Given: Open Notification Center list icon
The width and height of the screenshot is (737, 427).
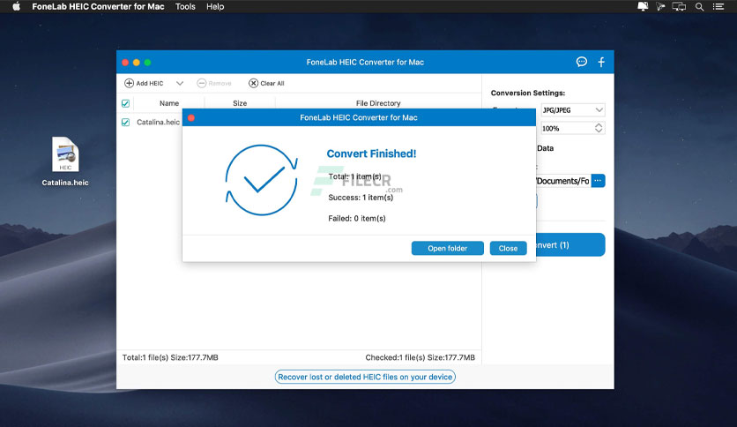Looking at the screenshot, I should point(718,6).
